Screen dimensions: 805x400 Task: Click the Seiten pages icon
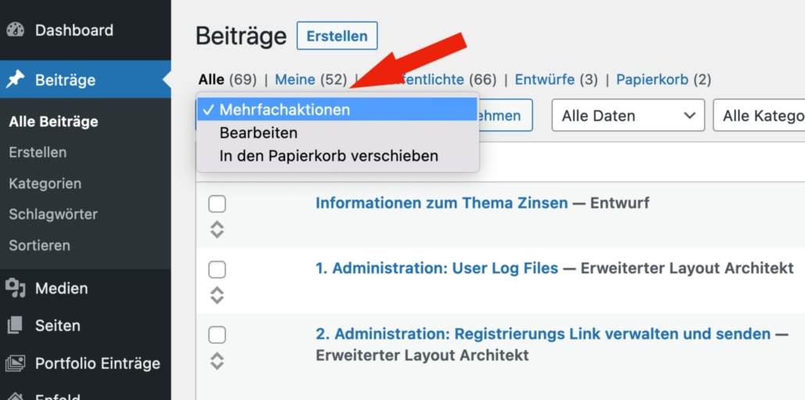(x=16, y=326)
